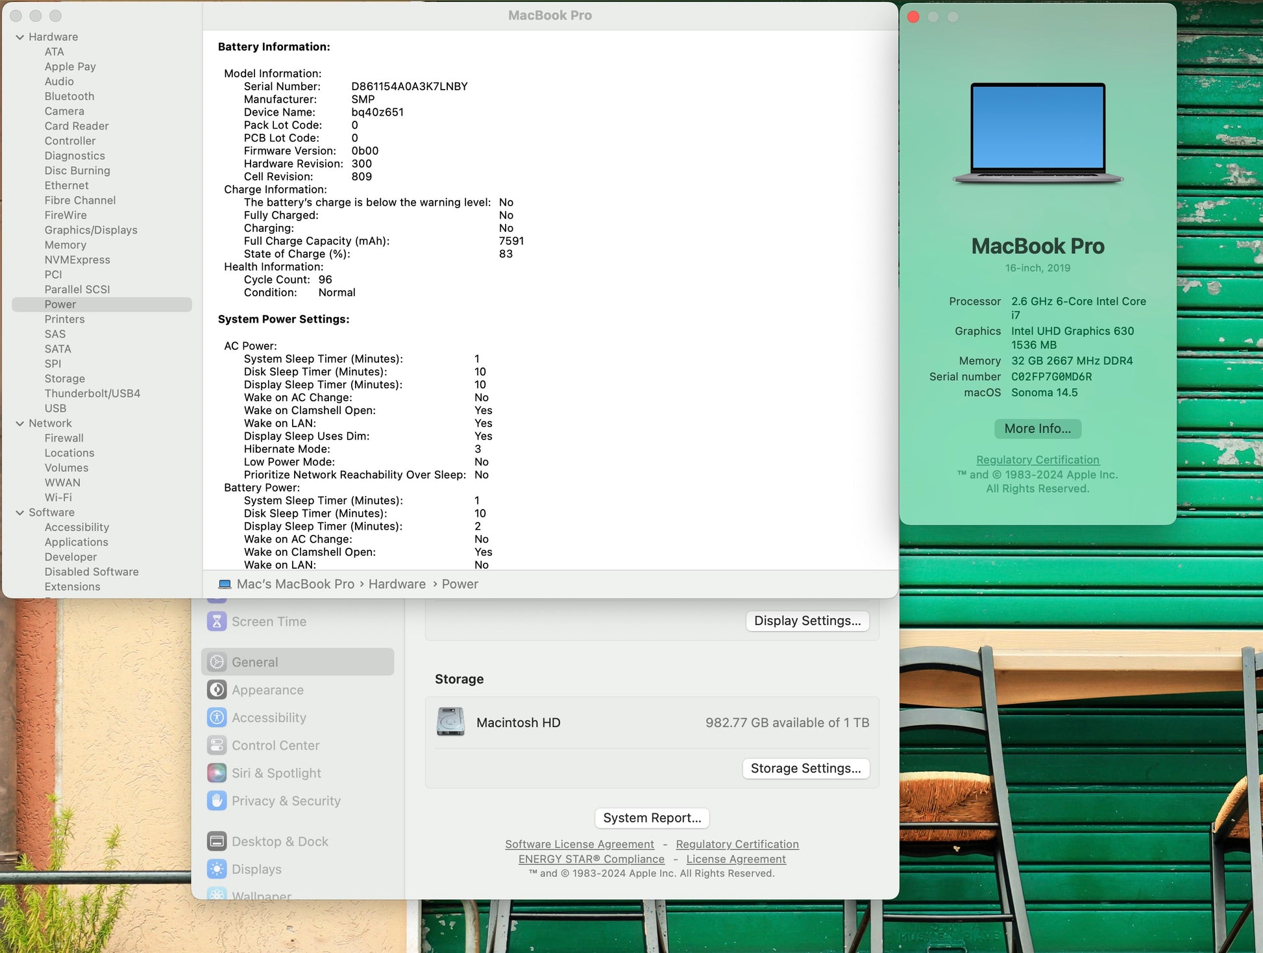Screen dimensions: 1263x953
Task: Click the General gear icon
Action: (217, 662)
